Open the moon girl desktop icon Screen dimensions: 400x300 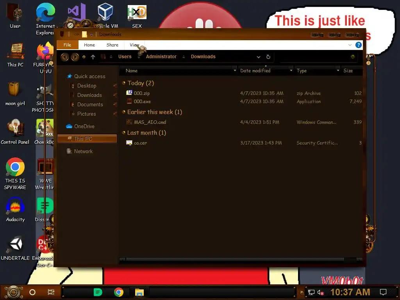15,93
